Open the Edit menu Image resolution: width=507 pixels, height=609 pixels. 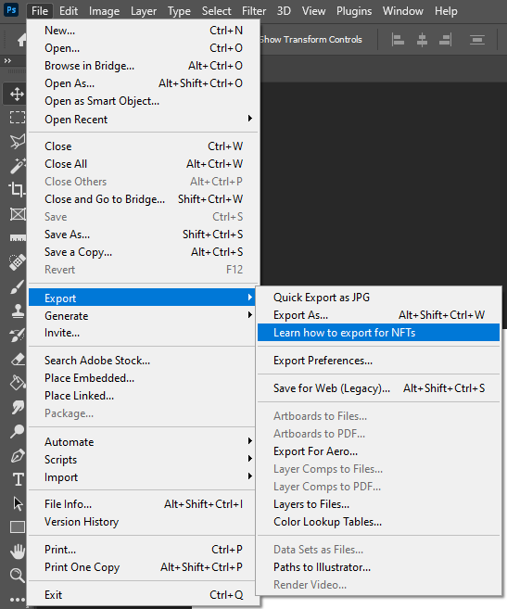coord(69,11)
